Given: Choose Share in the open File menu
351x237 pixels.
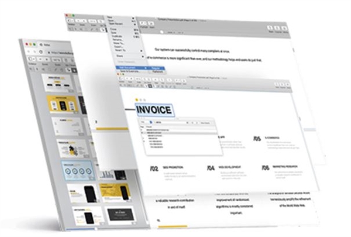Looking at the screenshot, I should [x=120, y=56].
